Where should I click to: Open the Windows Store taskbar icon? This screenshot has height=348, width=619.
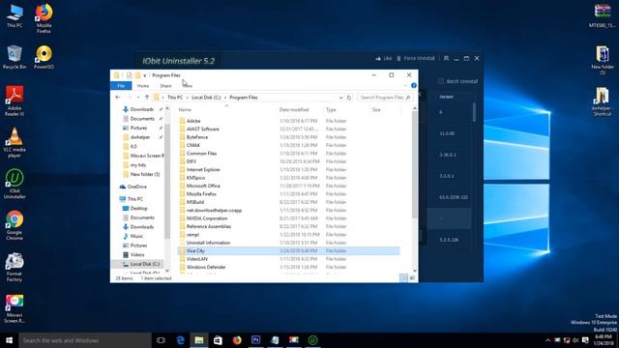(x=218, y=340)
